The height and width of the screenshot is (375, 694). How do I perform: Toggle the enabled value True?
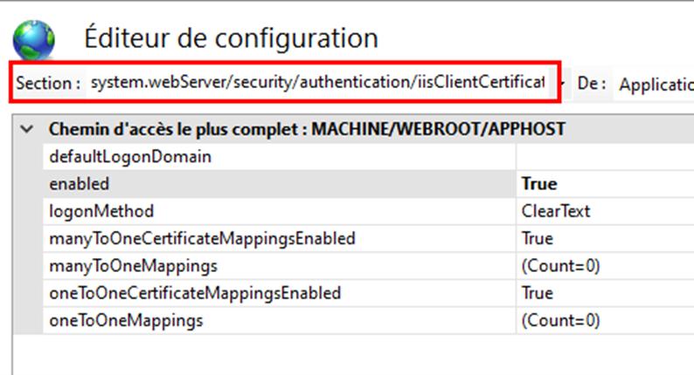click(539, 184)
